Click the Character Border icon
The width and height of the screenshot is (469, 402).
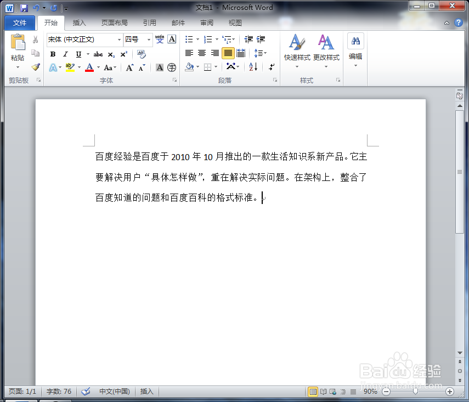point(172,39)
